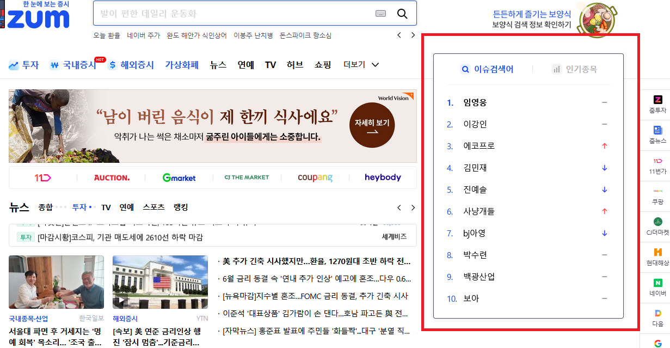Open the 허브 menu item
670x348 pixels.
tap(295, 65)
